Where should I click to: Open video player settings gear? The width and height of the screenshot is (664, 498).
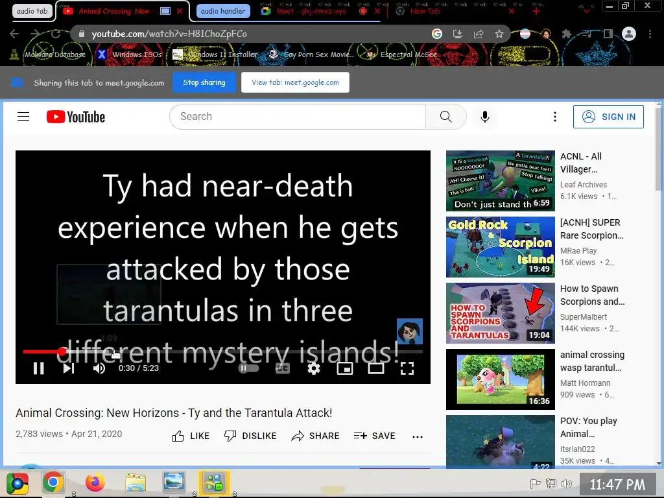pyautogui.click(x=313, y=368)
